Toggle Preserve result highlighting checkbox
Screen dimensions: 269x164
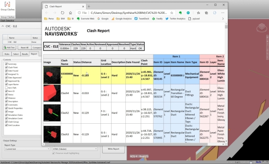point(53,153)
